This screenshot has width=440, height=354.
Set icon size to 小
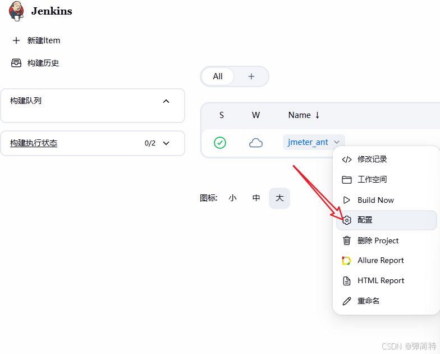(x=232, y=198)
